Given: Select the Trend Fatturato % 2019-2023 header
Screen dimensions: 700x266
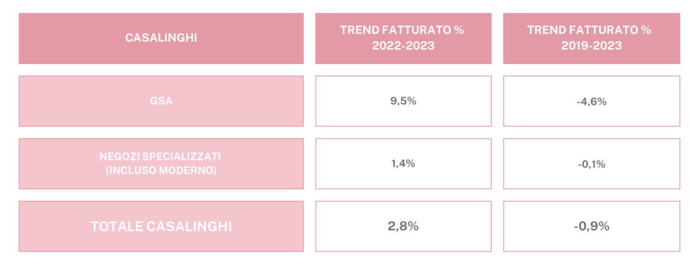Looking at the screenshot, I should [592, 39].
